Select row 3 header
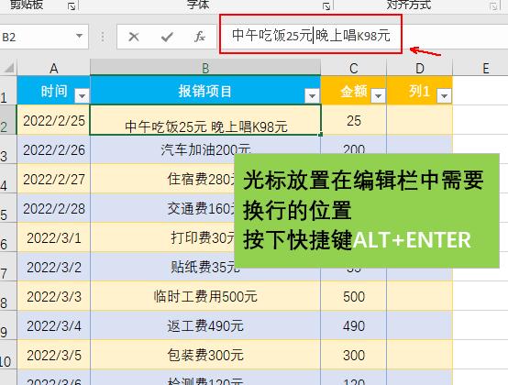508x385 pixels. coord(7,149)
